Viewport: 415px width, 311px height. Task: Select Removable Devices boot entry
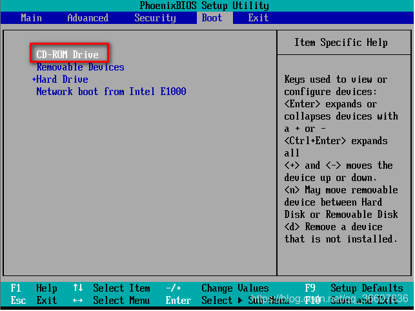[80, 67]
